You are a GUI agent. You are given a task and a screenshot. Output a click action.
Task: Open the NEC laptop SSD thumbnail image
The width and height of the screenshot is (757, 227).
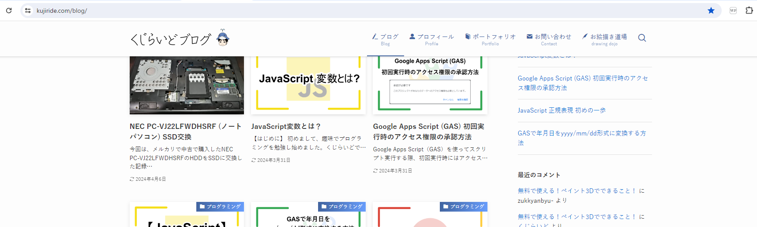(x=187, y=85)
